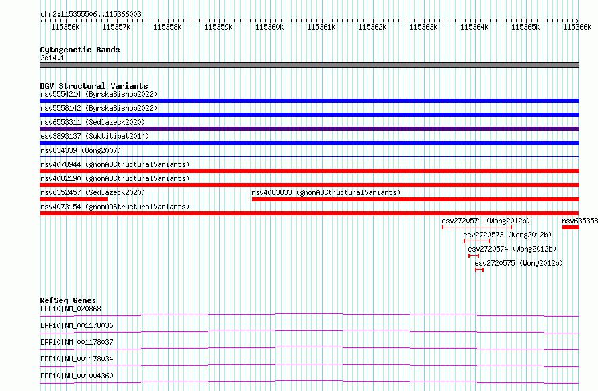598x391 pixels.
Task: Open the DGV Structural Variants track title
Action: (94, 86)
